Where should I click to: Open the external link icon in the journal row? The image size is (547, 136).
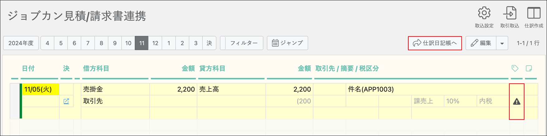point(66,101)
